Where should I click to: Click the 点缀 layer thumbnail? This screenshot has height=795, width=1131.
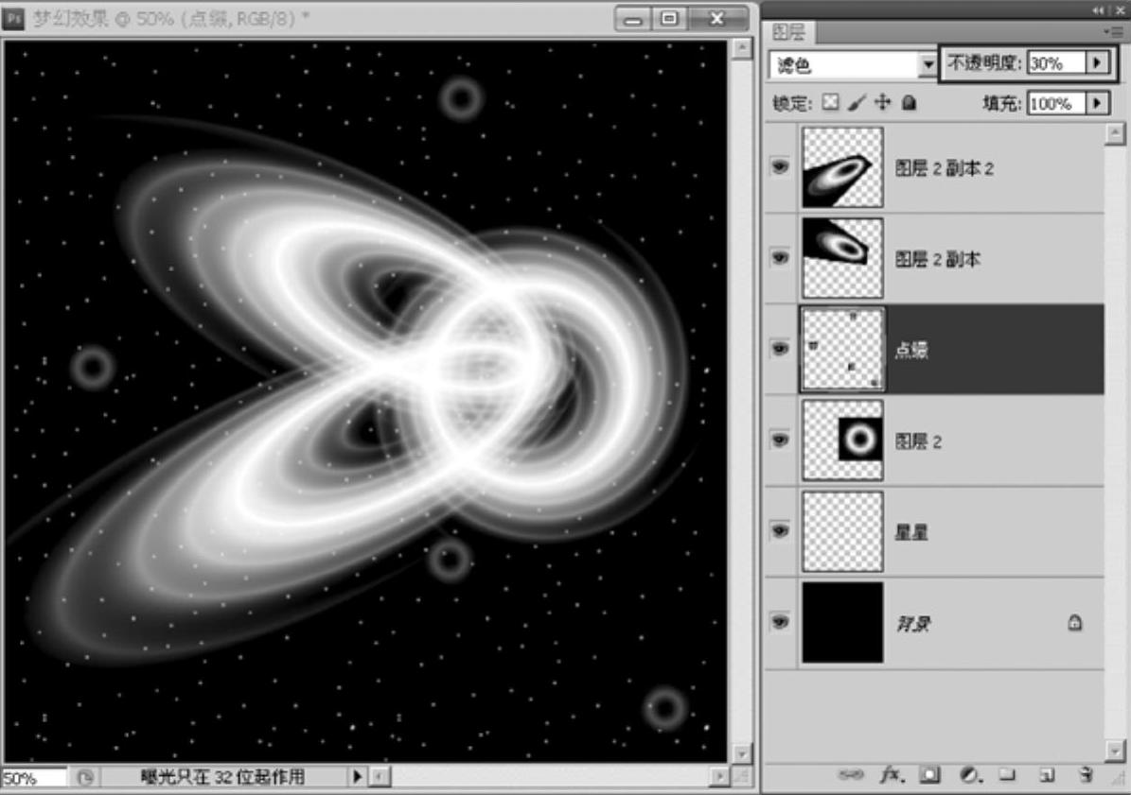842,349
